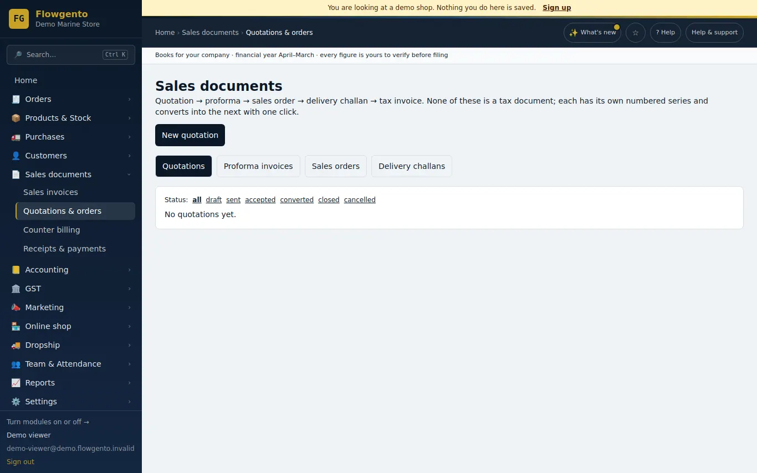Click the Marketing megaphone icon
This screenshot has width=757, height=473.
(x=16, y=307)
